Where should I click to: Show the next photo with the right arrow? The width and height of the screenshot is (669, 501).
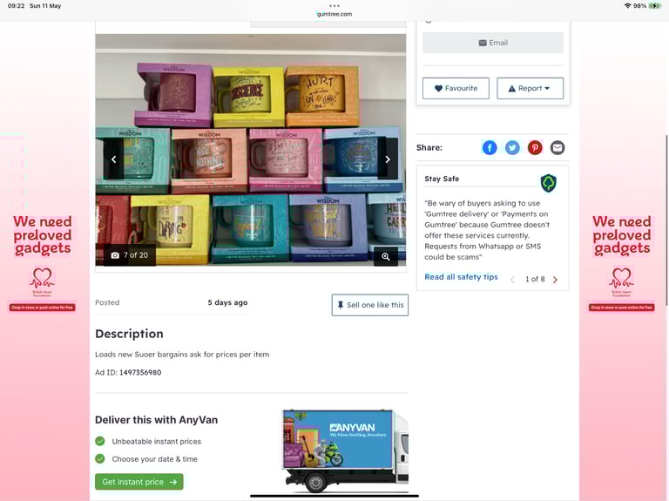pyautogui.click(x=388, y=159)
